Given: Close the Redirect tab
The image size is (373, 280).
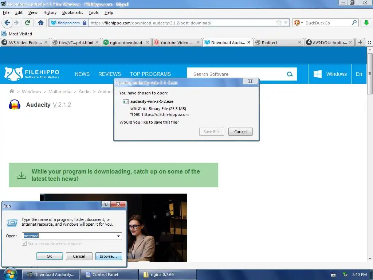Looking at the screenshot, I should [x=300, y=42].
